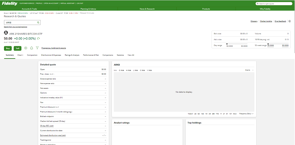Click the 52-week range slider marker
This screenshot has width=295, height=145.
coord(268,44)
